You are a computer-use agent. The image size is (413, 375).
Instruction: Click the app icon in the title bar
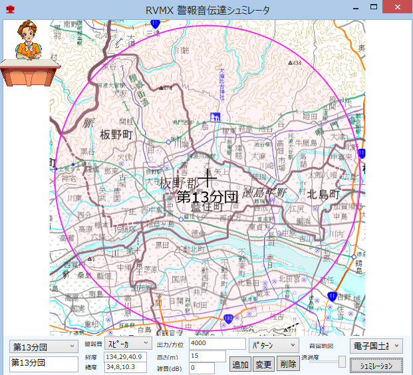coord(9,9)
